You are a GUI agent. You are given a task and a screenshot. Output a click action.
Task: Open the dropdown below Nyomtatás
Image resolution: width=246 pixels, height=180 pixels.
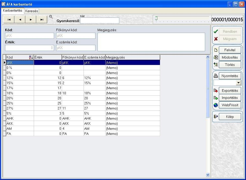pyautogui.click(x=238, y=83)
